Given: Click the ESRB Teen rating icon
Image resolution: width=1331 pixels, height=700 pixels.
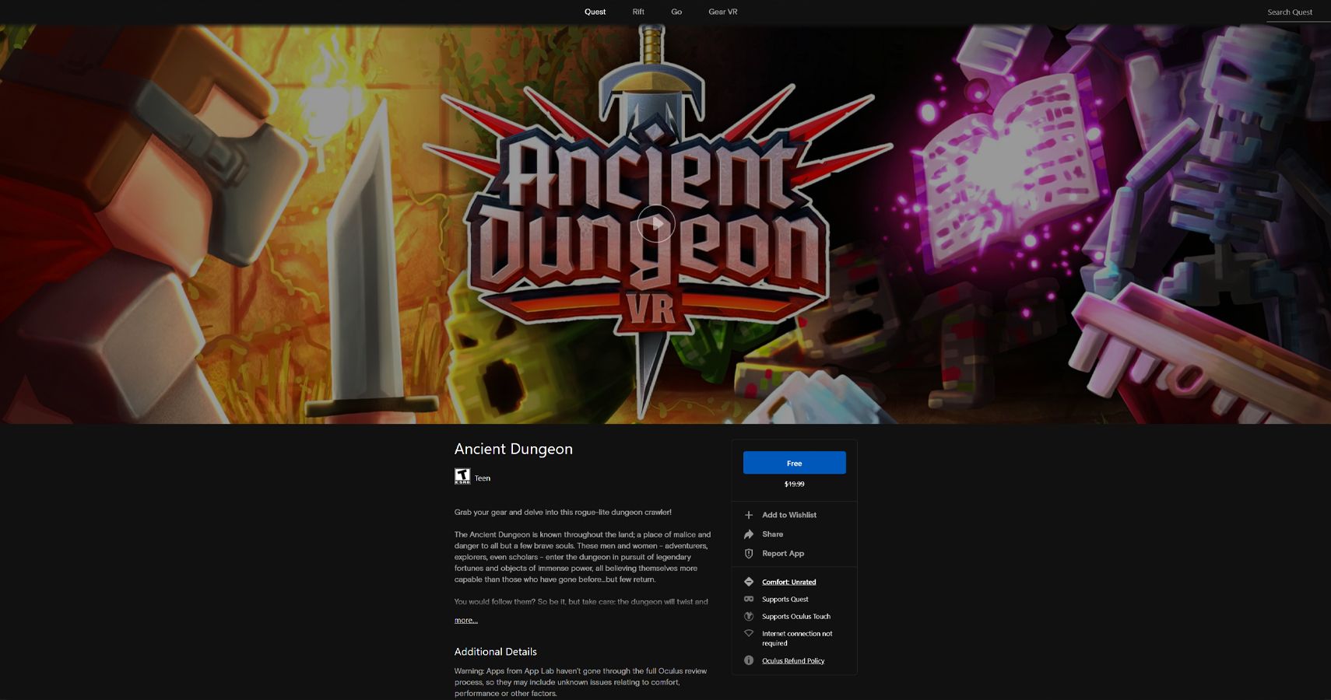Looking at the screenshot, I should click(x=462, y=477).
